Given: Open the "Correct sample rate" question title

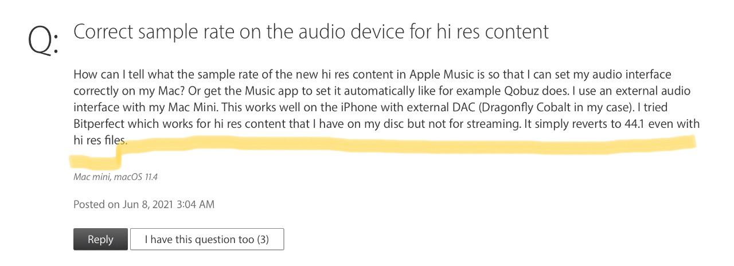Looking at the screenshot, I should (x=311, y=32).
